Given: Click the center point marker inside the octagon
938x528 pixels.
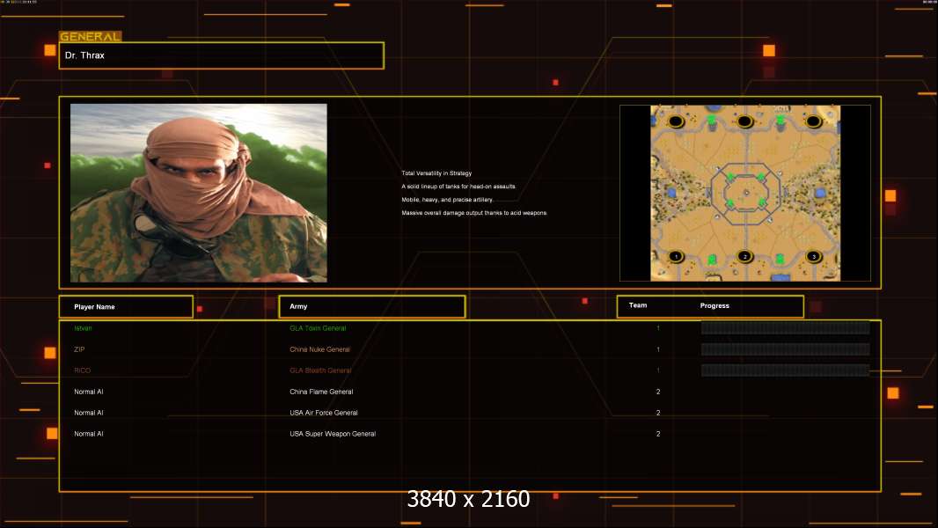Looking at the screenshot, I should (x=746, y=193).
